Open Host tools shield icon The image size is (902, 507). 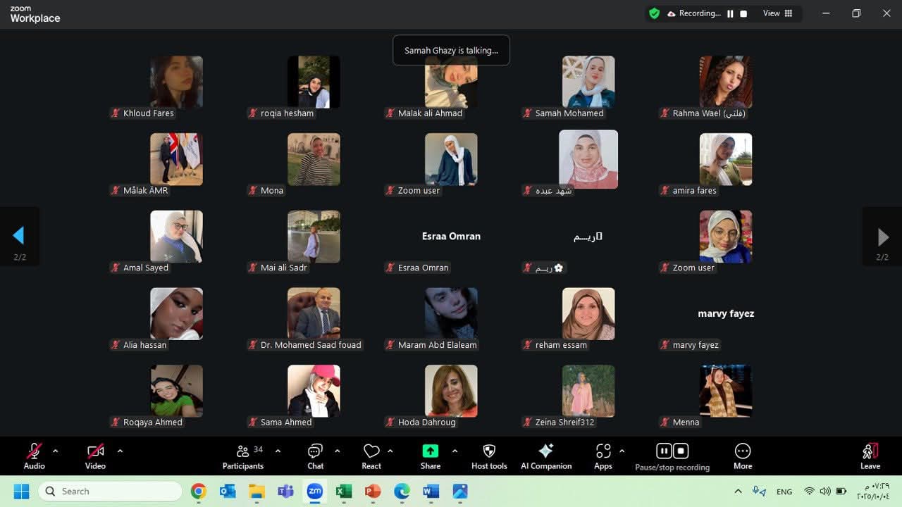click(489, 451)
